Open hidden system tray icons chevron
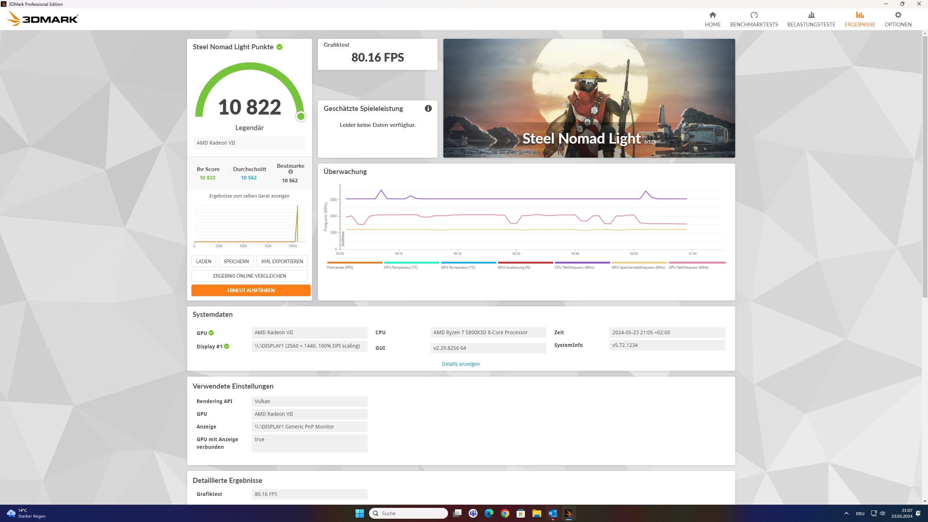The image size is (928, 522). tap(846, 513)
